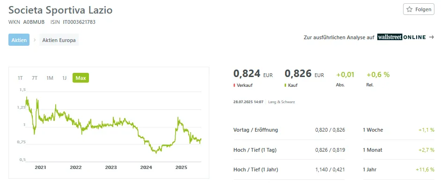Viewport: 441px width, 183px height.
Task: Click the 0,824 EUR sell price
Action: click(x=253, y=74)
